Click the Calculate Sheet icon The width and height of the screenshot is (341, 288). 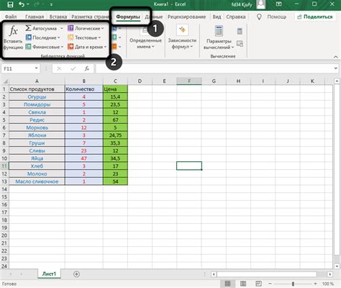click(240, 43)
